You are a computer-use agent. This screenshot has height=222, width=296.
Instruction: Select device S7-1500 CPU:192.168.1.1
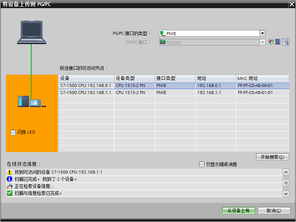tap(85, 92)
